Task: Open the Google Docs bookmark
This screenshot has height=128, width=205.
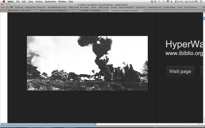Action: tap(141, 7)
